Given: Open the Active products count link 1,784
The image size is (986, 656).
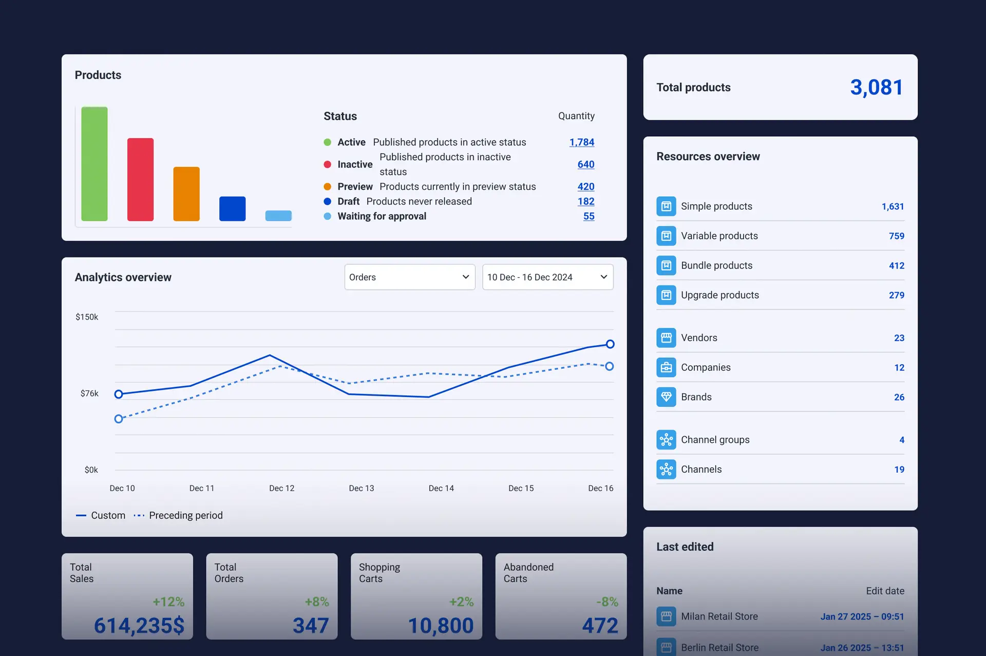Looking at the screenshot, I should click(x=581, y=142).
